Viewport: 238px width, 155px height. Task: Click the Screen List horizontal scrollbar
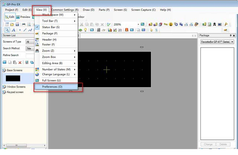25,145
